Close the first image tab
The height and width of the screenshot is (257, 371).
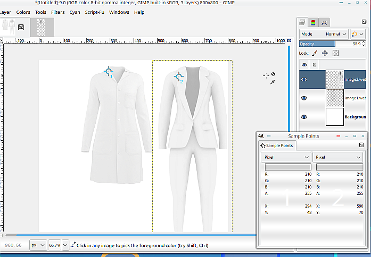(x=21, y=27)
